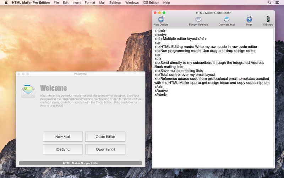Open the Windows menu
Screen dimensions: 284x178
coord(132,2)
